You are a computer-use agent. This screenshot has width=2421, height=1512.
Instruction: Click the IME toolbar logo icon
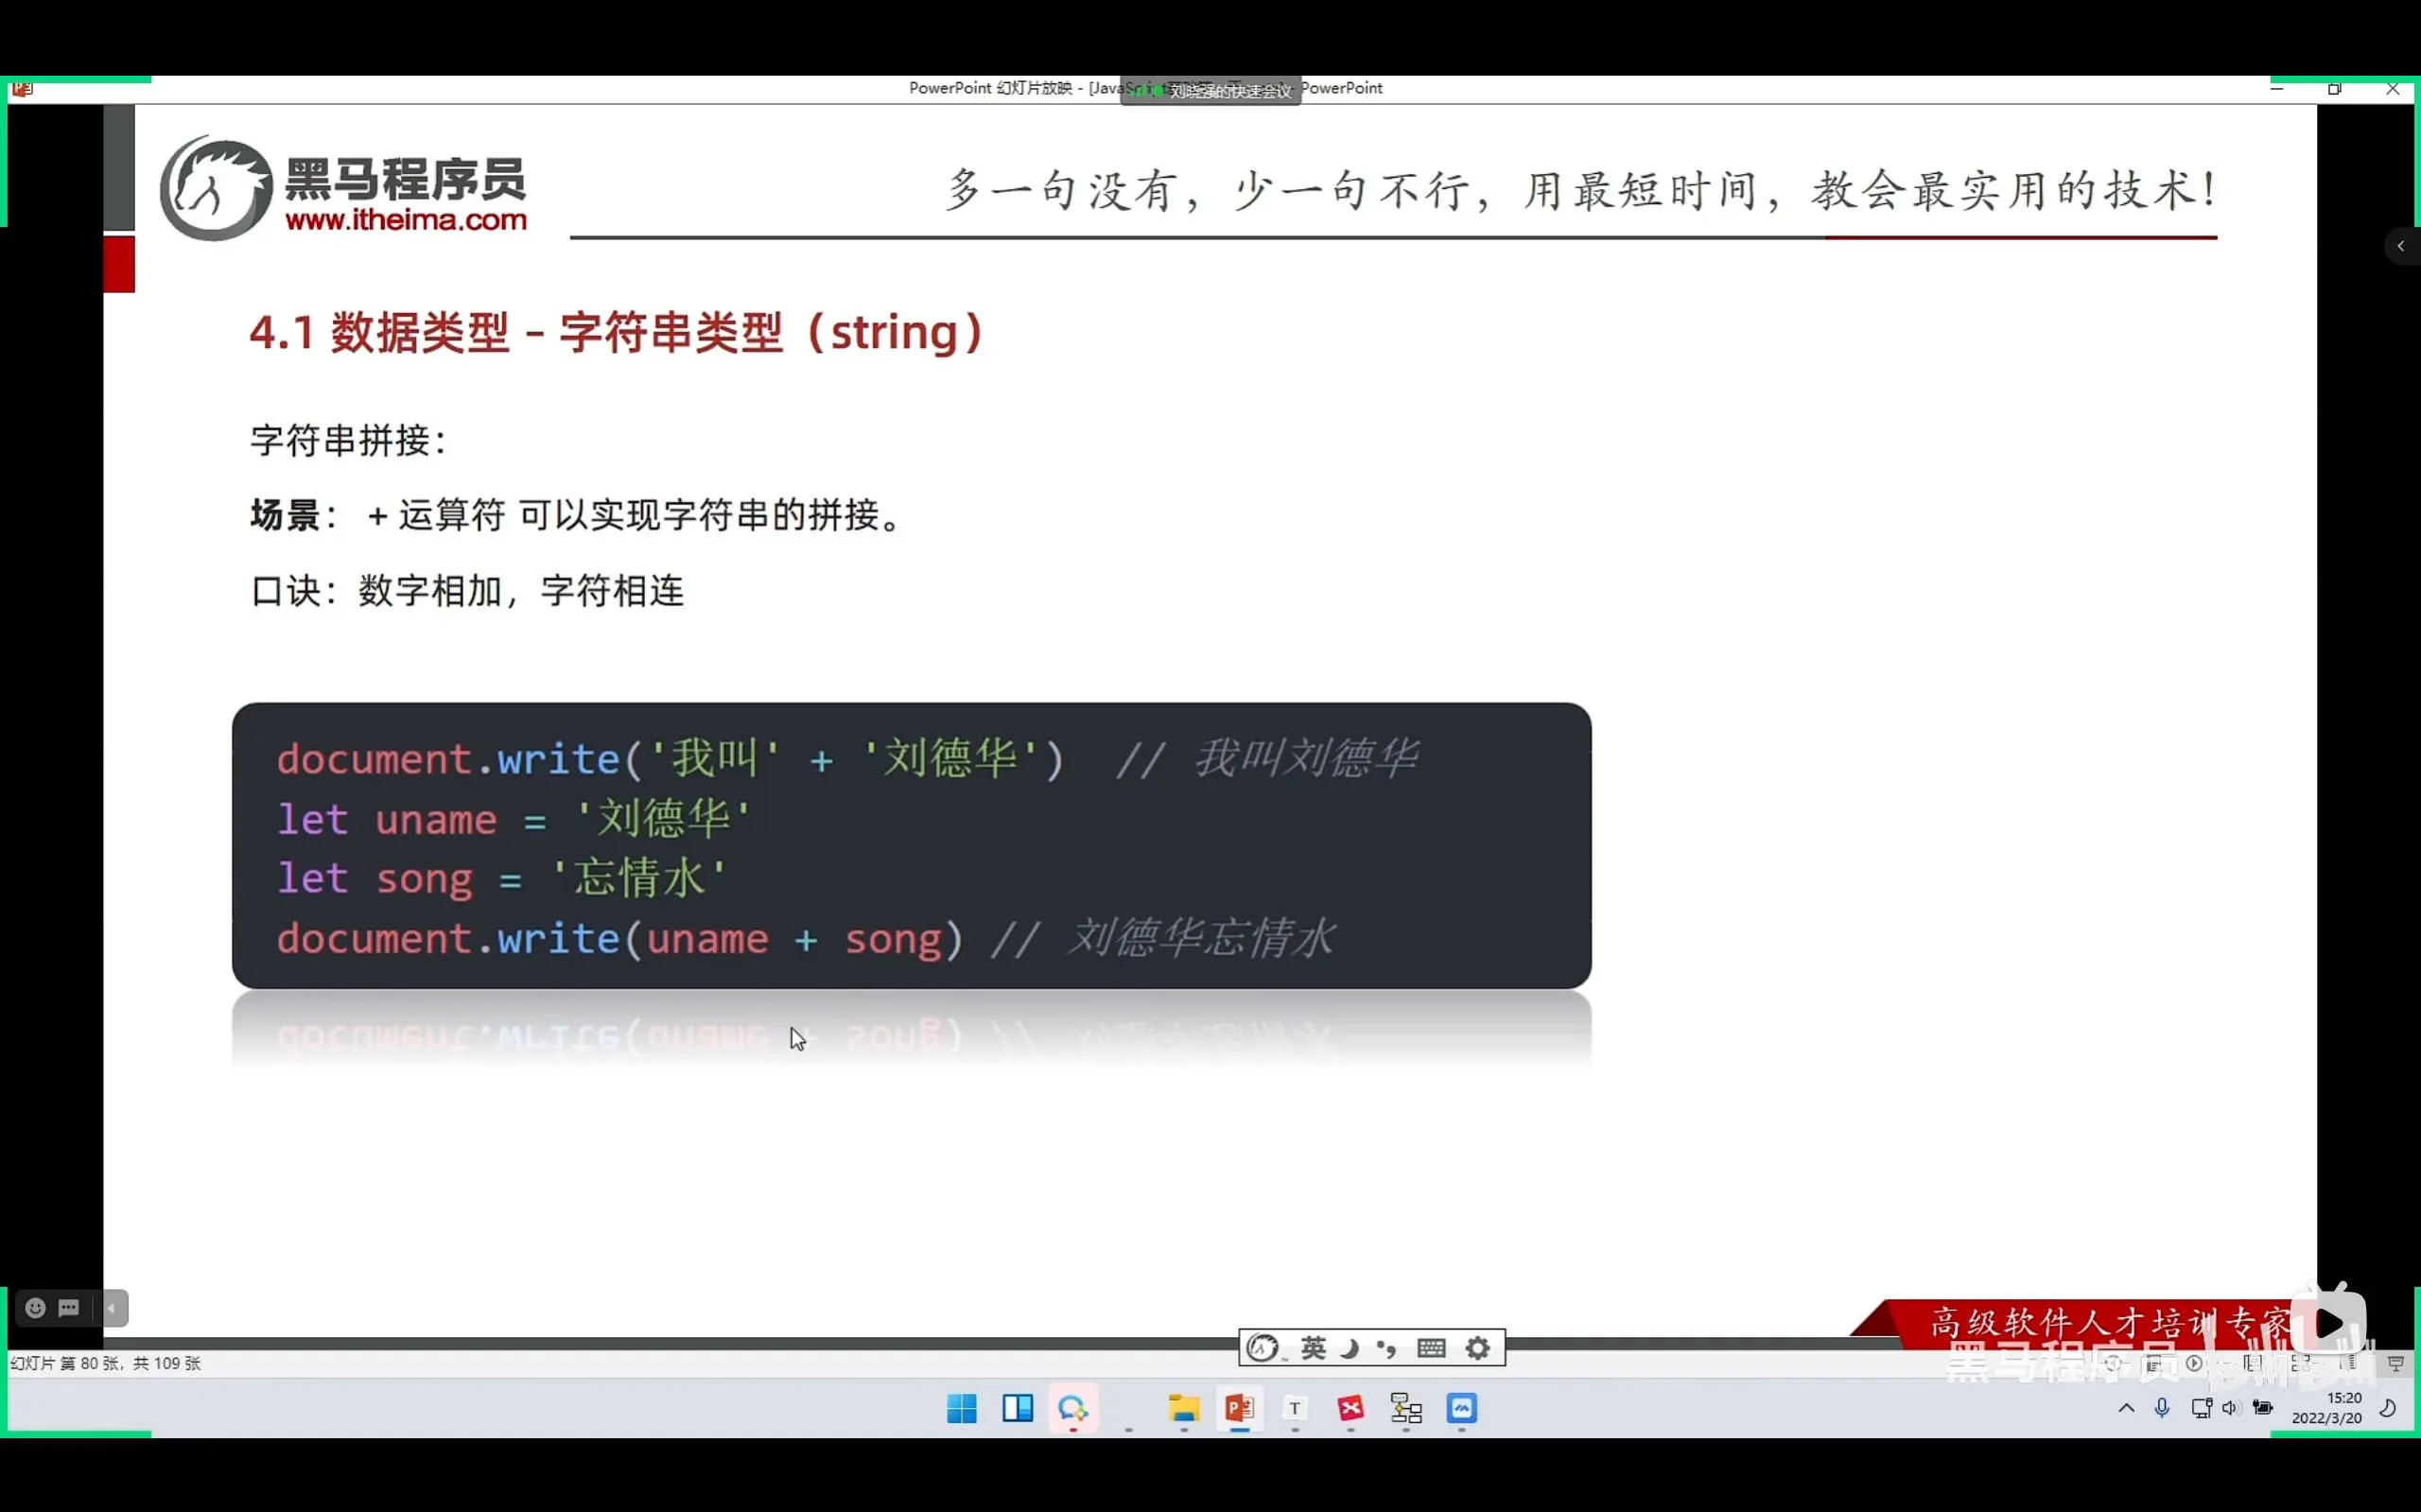coord(1263,1348)
